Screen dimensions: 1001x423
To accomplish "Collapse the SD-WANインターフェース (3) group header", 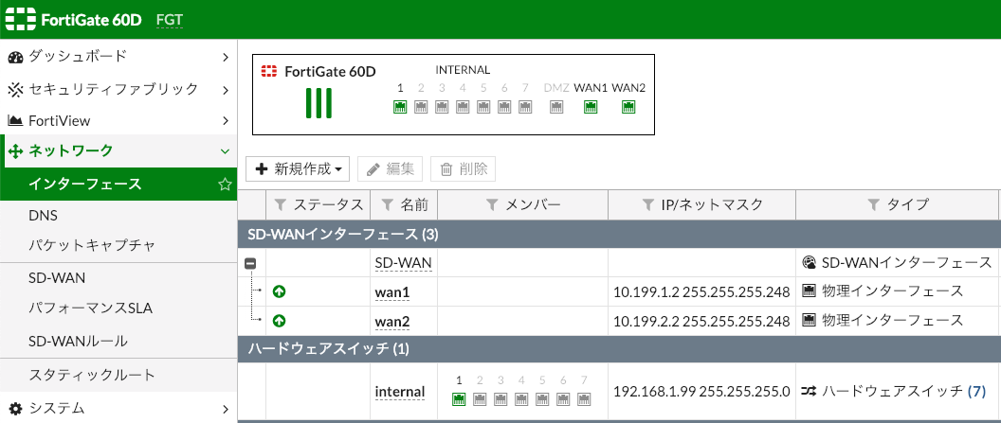I will tap(619, 235).
